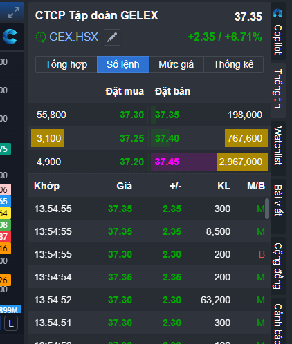Click ask price 37.35 in order book
The image size is (292, 344).
(167, 115)
